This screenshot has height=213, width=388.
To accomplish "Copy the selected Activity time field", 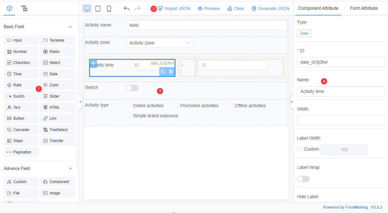I will 163,72.
